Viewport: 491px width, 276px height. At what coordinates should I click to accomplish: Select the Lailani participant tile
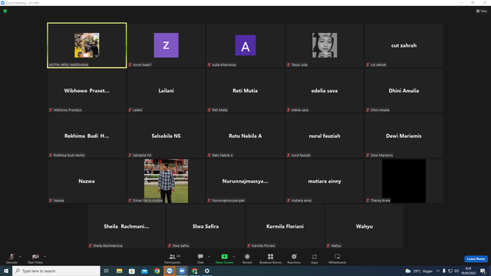[x=166, y=90]
